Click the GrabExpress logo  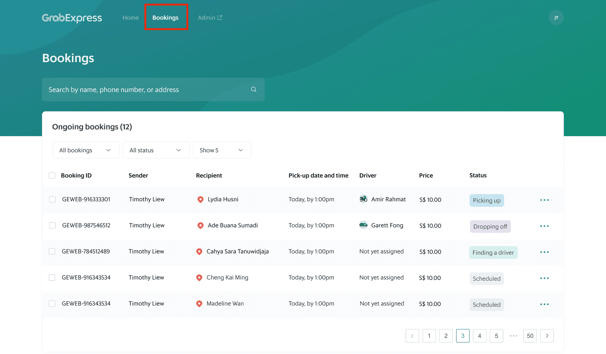72,18
